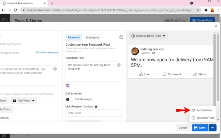Click the globe audience icon in preview

(153, 53)
